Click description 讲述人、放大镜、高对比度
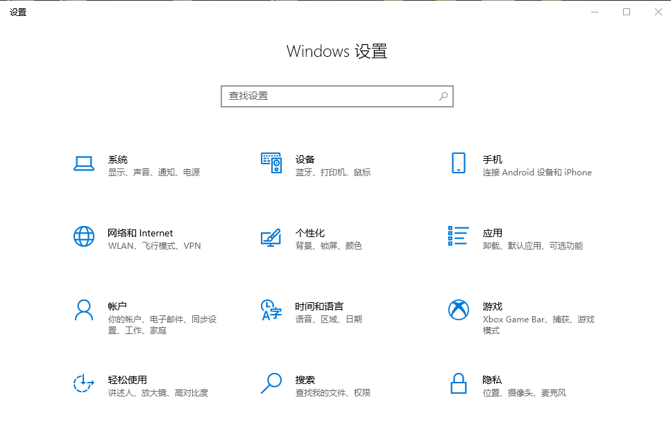Viewport: 671px width, 445px height. (158, 393)
